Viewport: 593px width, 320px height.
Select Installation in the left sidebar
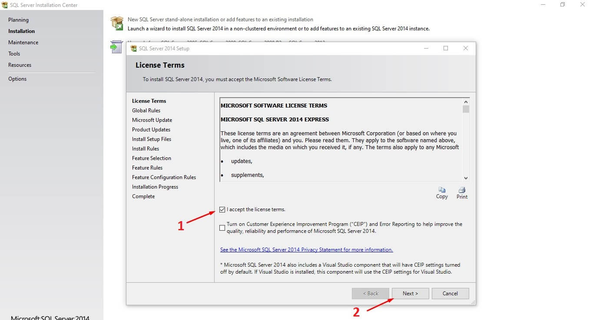tap(21, 31)
